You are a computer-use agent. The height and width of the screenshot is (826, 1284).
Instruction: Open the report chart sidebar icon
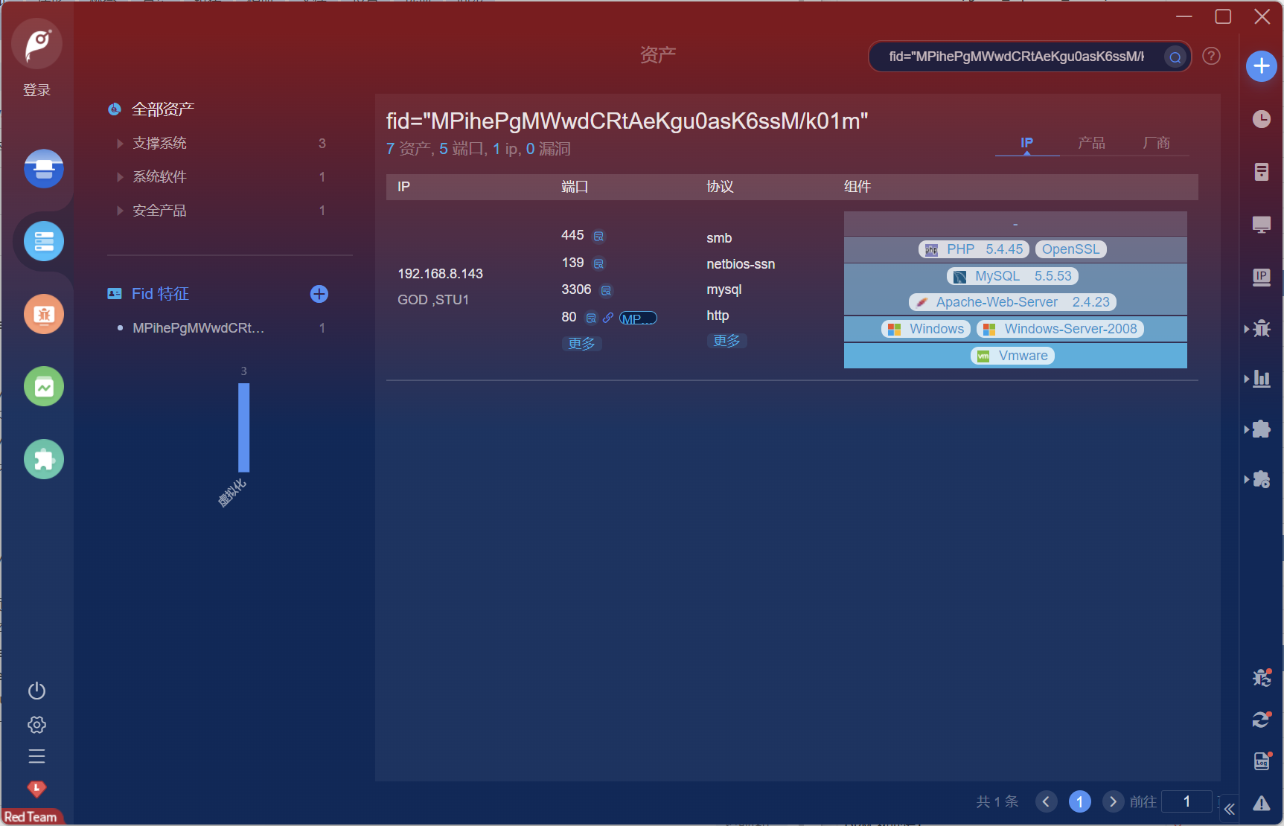click(44, 387)
